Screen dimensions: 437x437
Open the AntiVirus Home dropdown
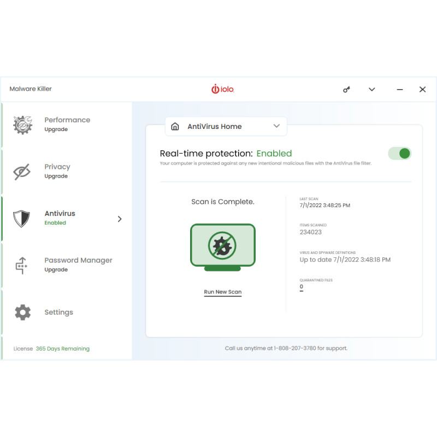coord(226,126)
